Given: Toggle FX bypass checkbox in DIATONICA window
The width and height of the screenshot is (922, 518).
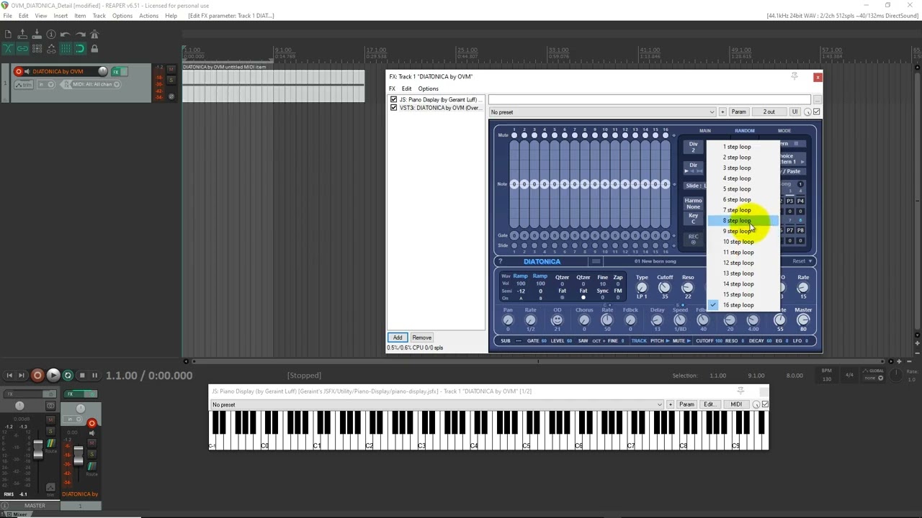Looking at the screenshot, I should coord(816,112).
